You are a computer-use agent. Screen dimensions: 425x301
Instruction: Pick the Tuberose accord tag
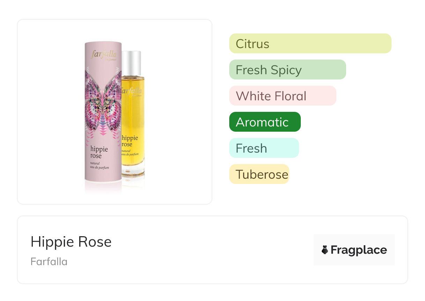click(259, 174)
